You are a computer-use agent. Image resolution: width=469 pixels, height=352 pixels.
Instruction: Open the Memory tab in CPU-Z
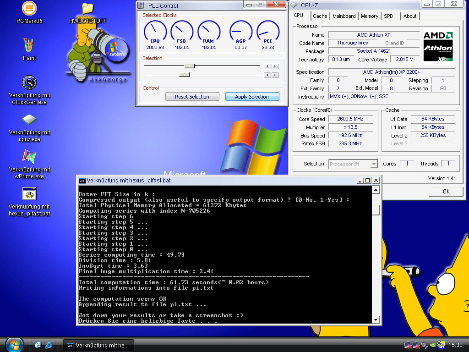click(x=370, y=16)
